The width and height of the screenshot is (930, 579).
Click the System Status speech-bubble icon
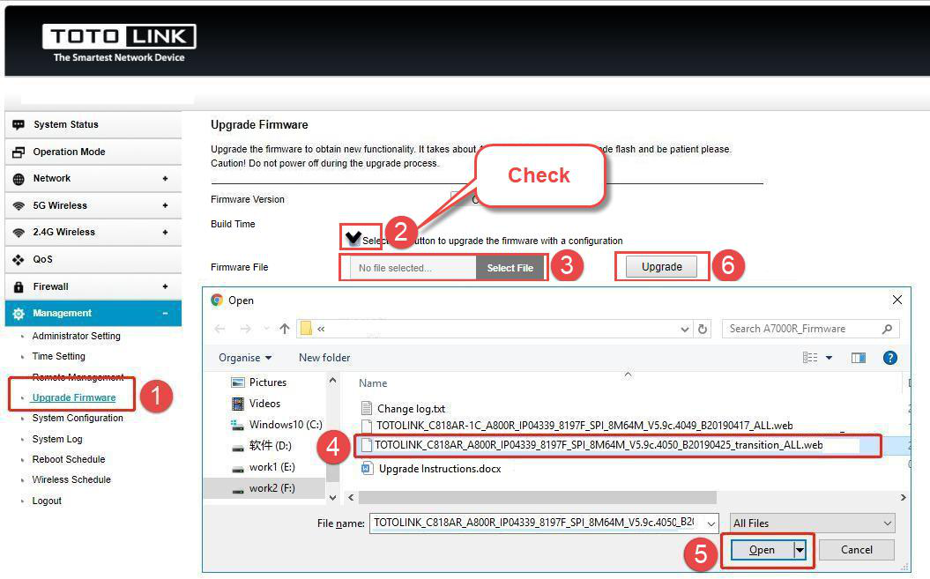pyautogui.click(x=19, y=124)
